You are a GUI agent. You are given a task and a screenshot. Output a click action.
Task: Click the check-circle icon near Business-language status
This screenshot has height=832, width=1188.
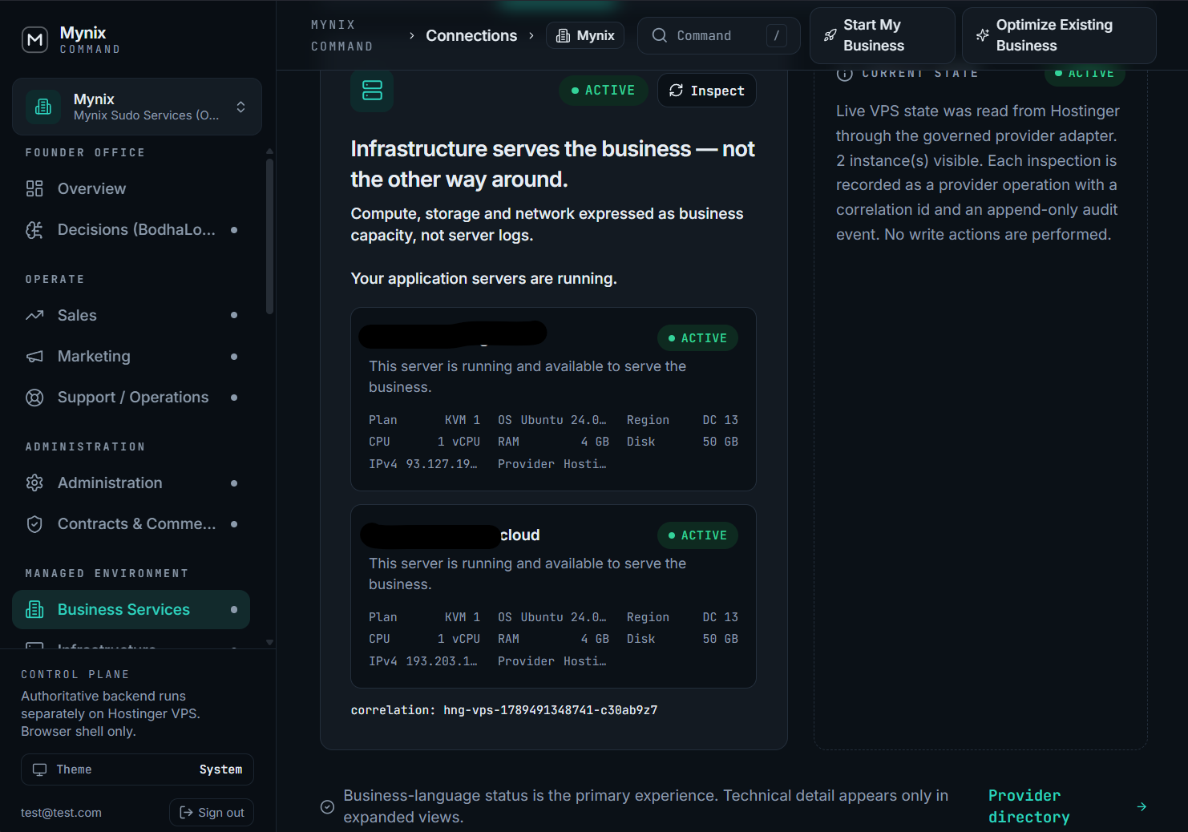coord(327,806)
